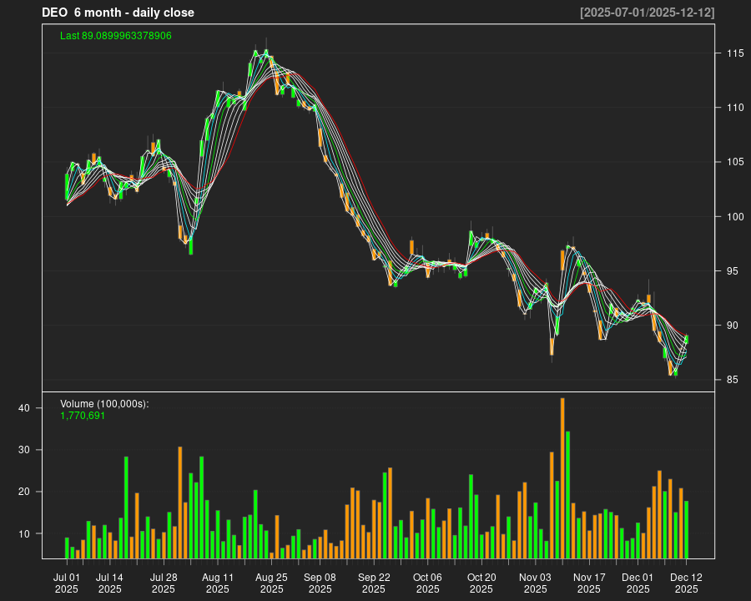This screenshot has height=601, width=751.
Task: Click the Volume (100,000s) panel label
Action: (104, 404)
